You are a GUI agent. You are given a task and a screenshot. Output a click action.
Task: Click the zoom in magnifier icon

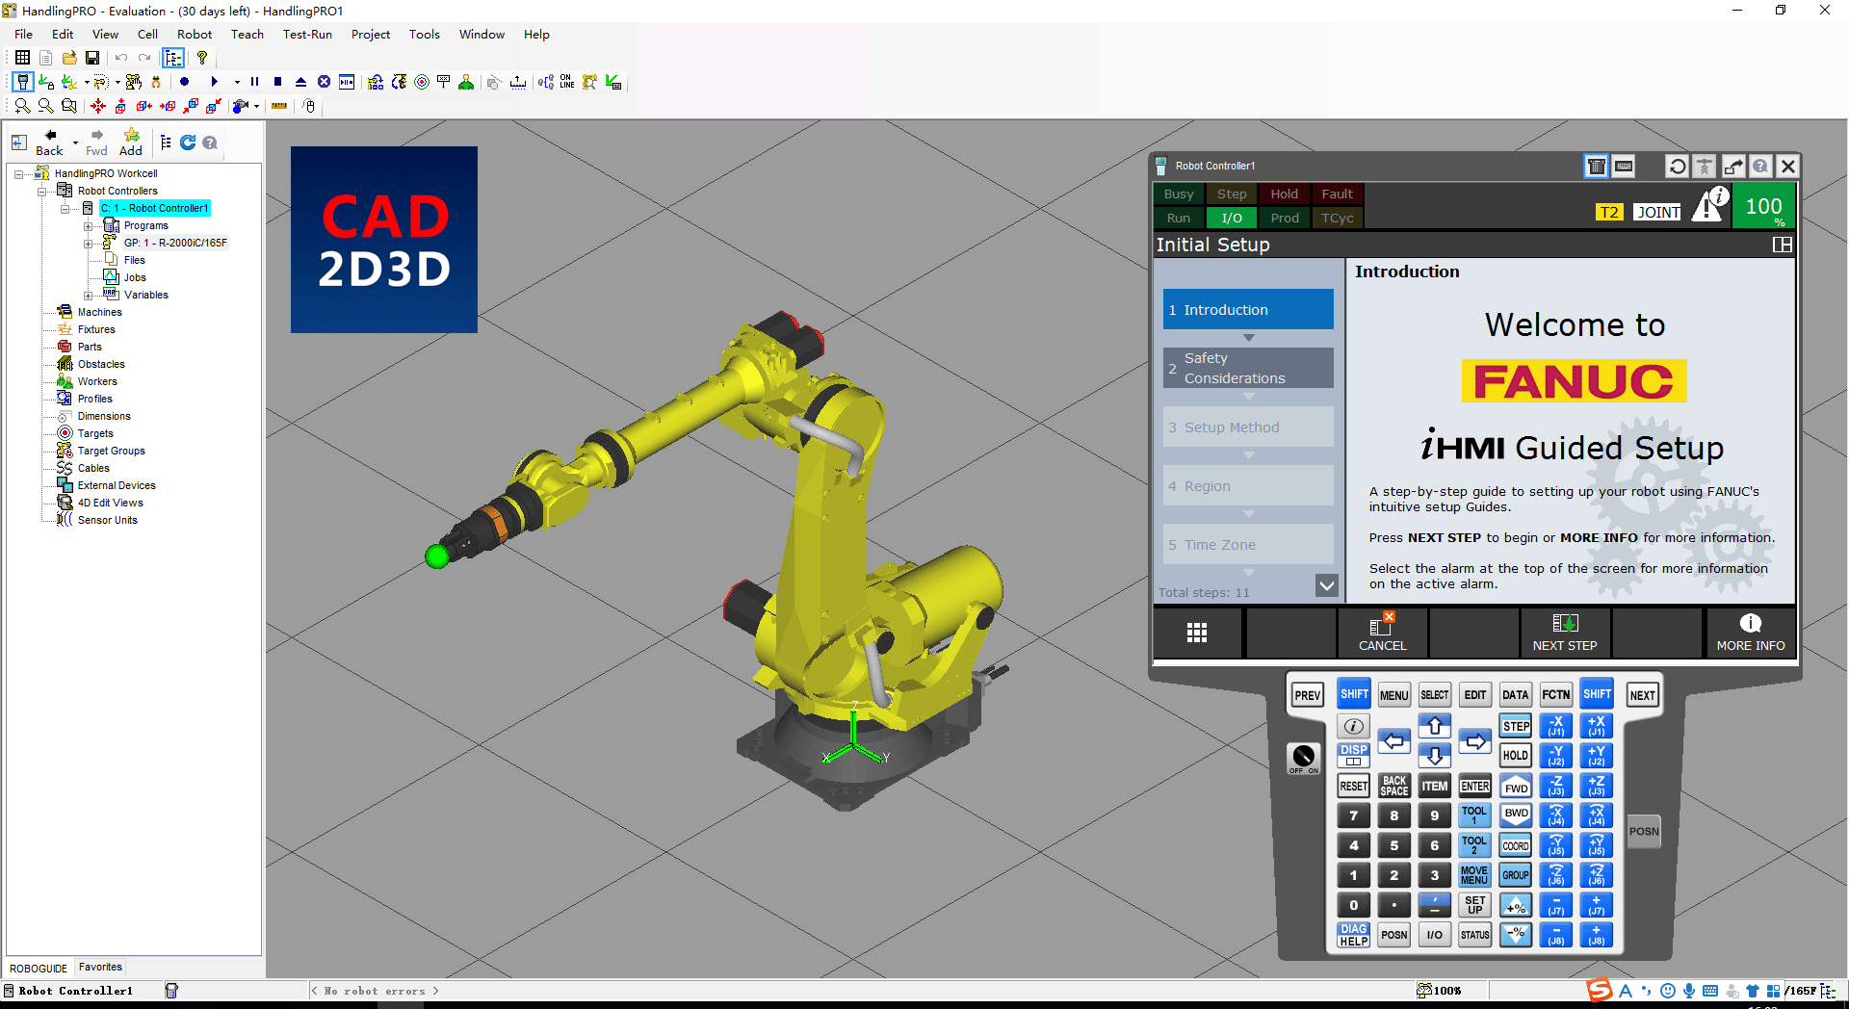tap(22, 106)
